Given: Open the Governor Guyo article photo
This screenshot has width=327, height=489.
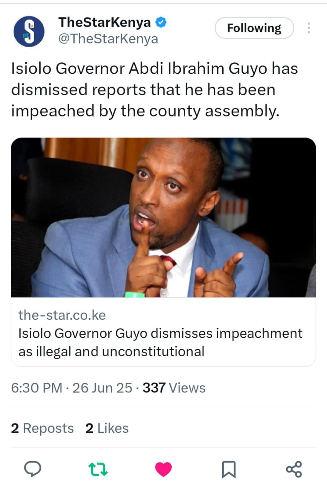Looking at the screenshot, I should [163, 217].
